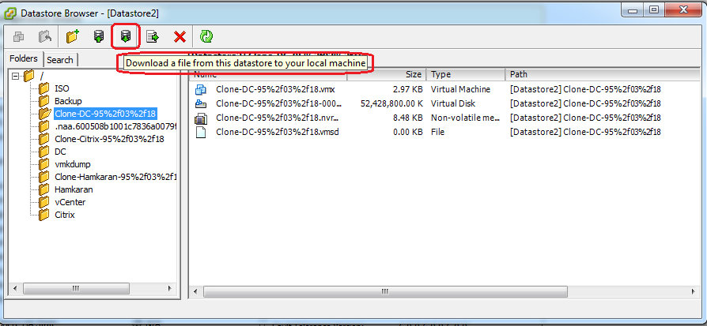Click folder tree scroll left arrow
Viewport: 707px width, 326px height.
click(x=15, y=288)
